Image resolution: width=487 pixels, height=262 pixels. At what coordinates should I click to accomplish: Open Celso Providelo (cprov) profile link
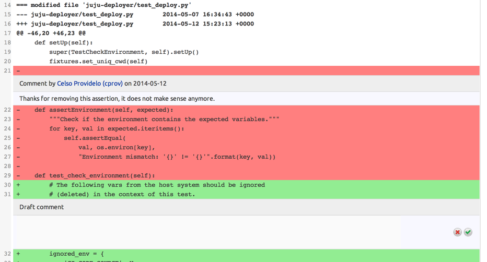(89, 84)
